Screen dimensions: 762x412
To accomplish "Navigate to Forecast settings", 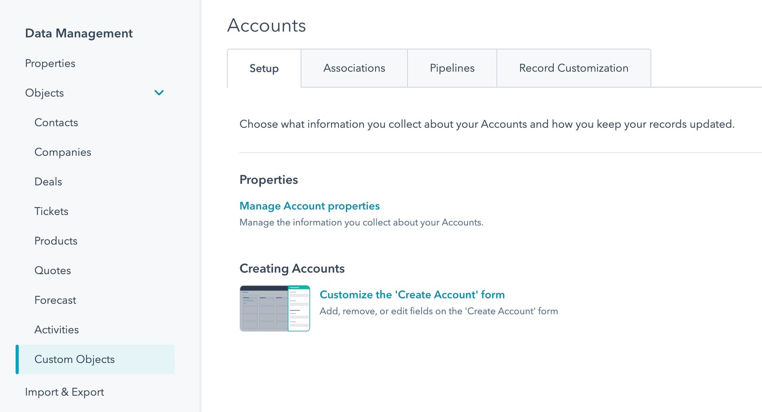I will click(x=55, y=300).
